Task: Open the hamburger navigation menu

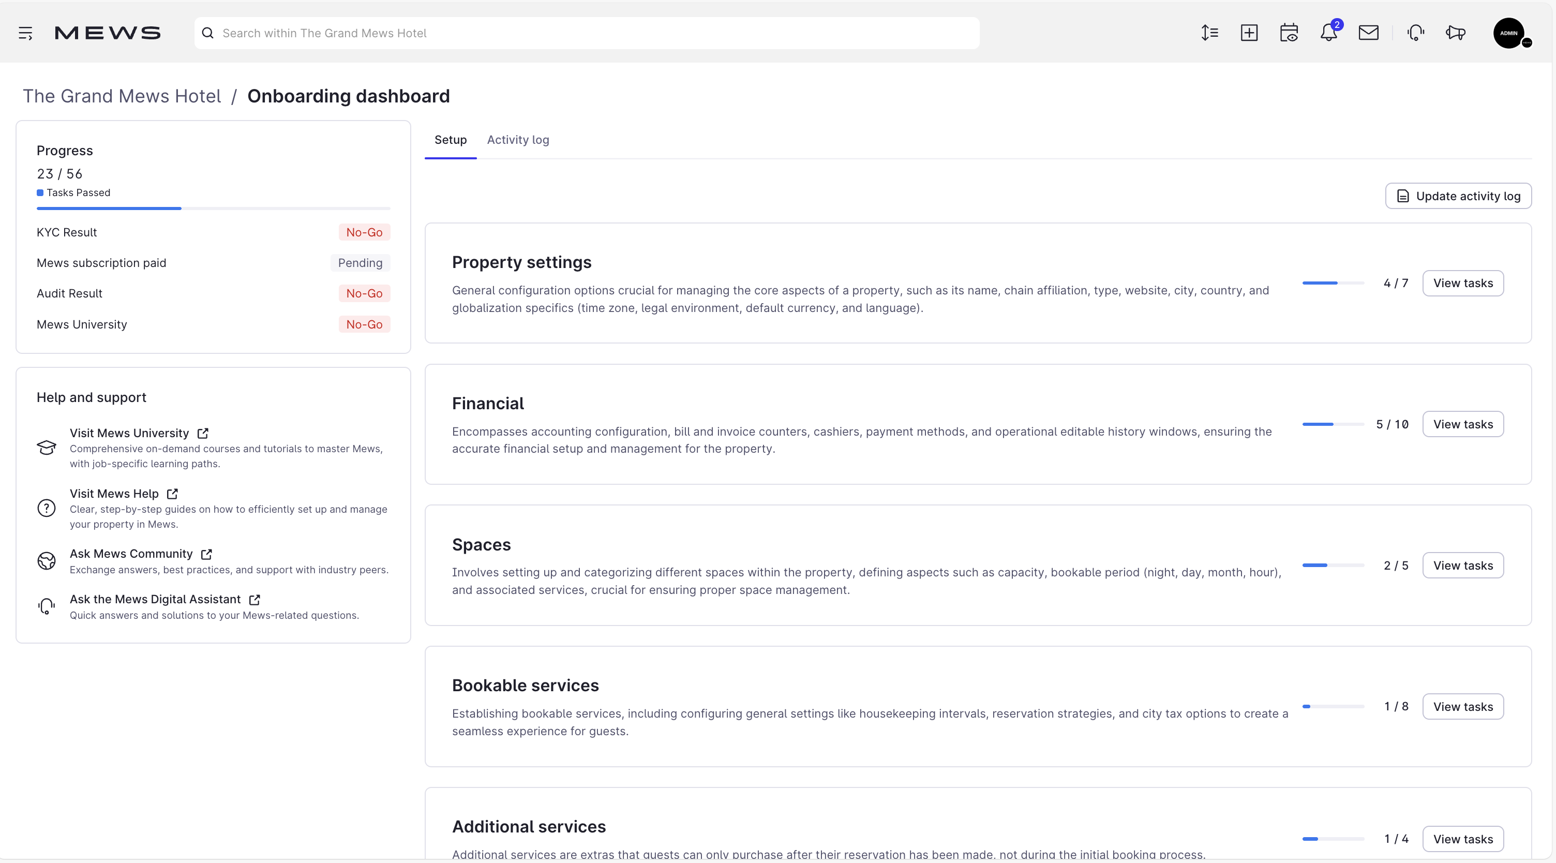Action: pos(25,33)
